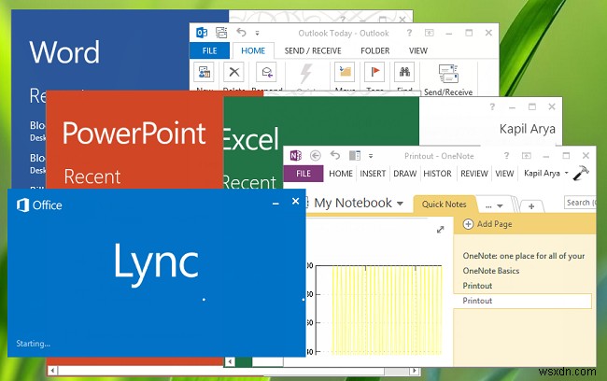This screenshot has width=607, height=381.
Task: Open the HISTORY tab in OneNote
Action: coord(437,174)
